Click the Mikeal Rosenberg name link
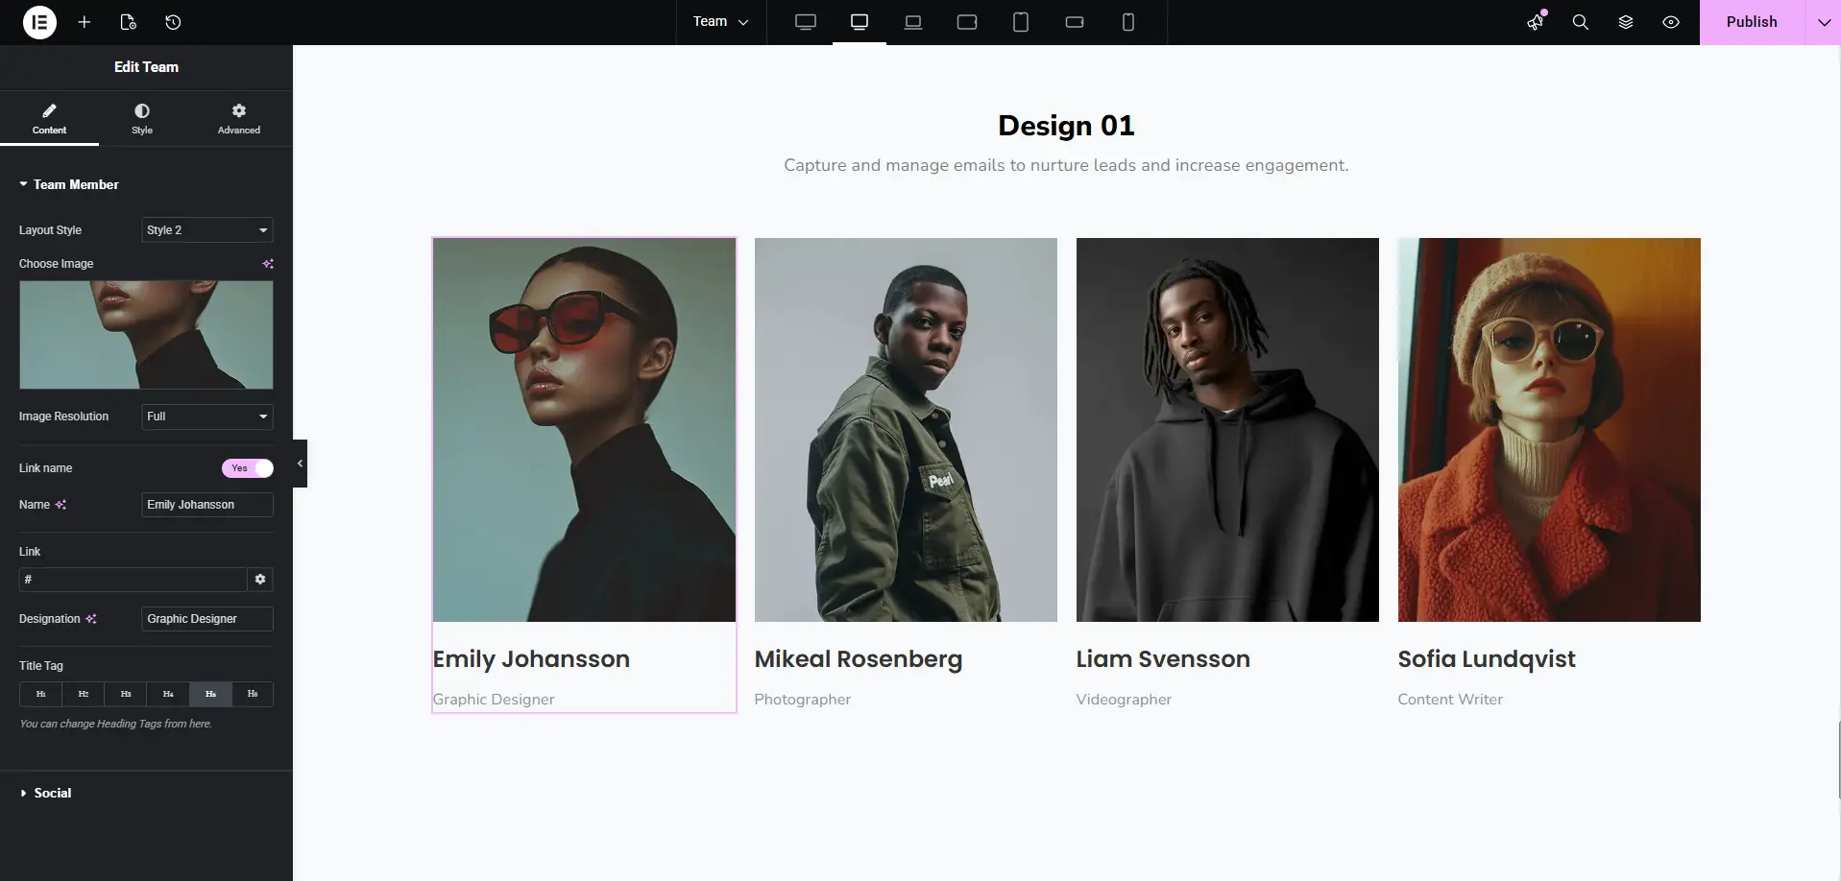 coord(858,659)
